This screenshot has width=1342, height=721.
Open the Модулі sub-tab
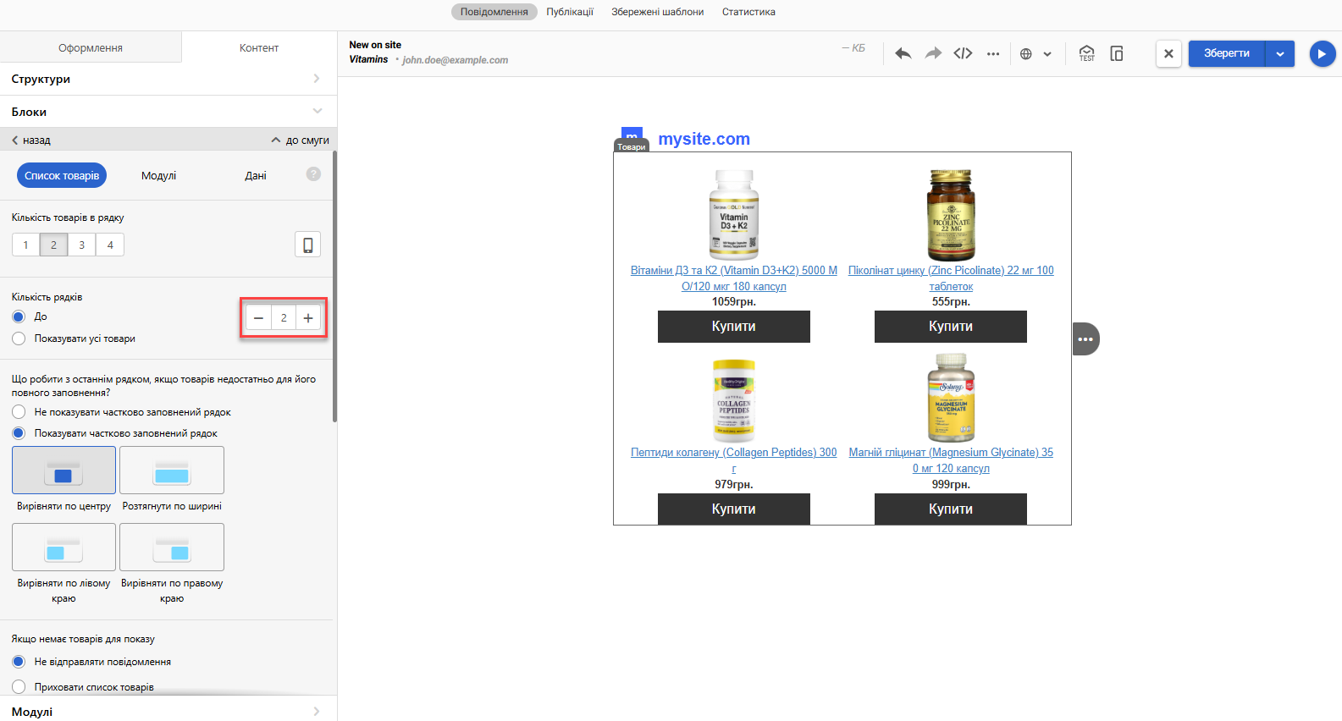(158, 175)
